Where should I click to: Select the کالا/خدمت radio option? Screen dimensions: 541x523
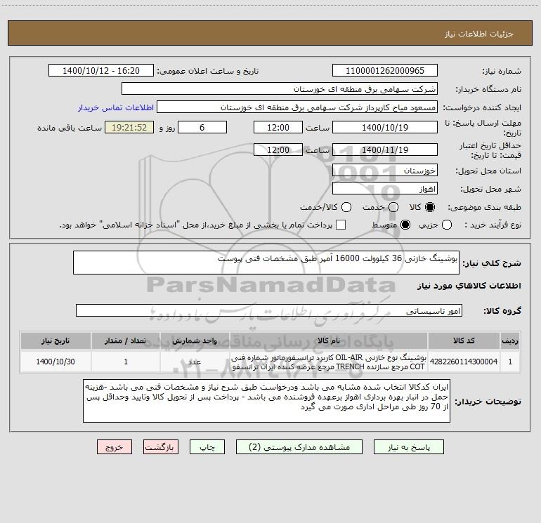[x=346, y=207]
